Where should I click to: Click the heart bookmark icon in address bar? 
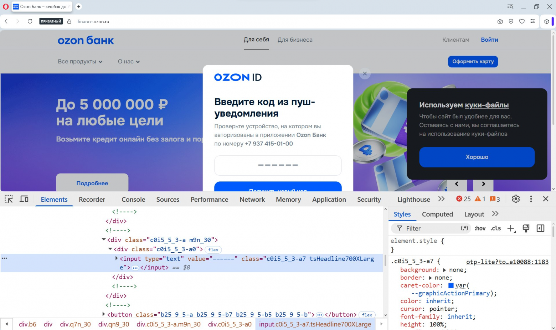click(x=522, y=21)
